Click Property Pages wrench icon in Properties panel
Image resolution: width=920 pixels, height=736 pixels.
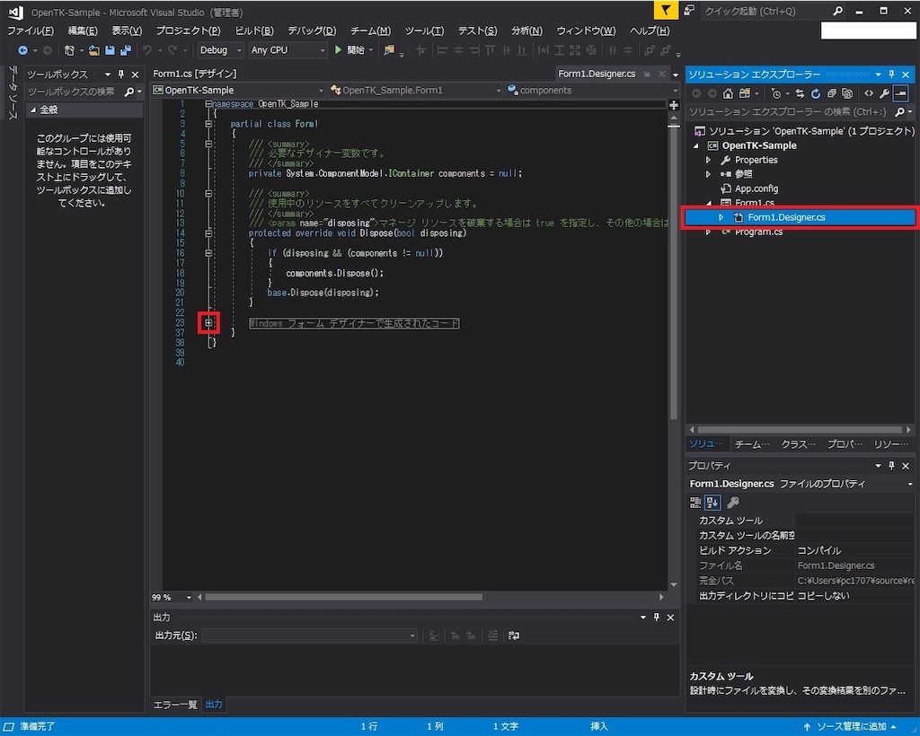point(733,503)
